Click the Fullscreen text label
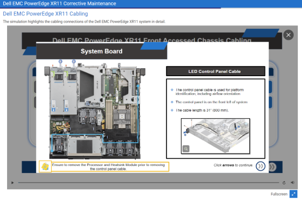Image resolution: width=302 pixels, height=201 pixels. click(x=279, y=194)
